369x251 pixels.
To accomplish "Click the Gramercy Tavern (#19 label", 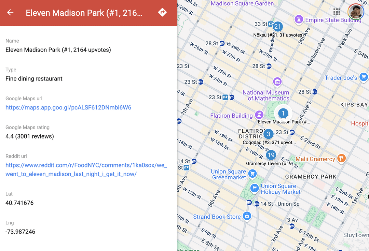I will point(270,163).
